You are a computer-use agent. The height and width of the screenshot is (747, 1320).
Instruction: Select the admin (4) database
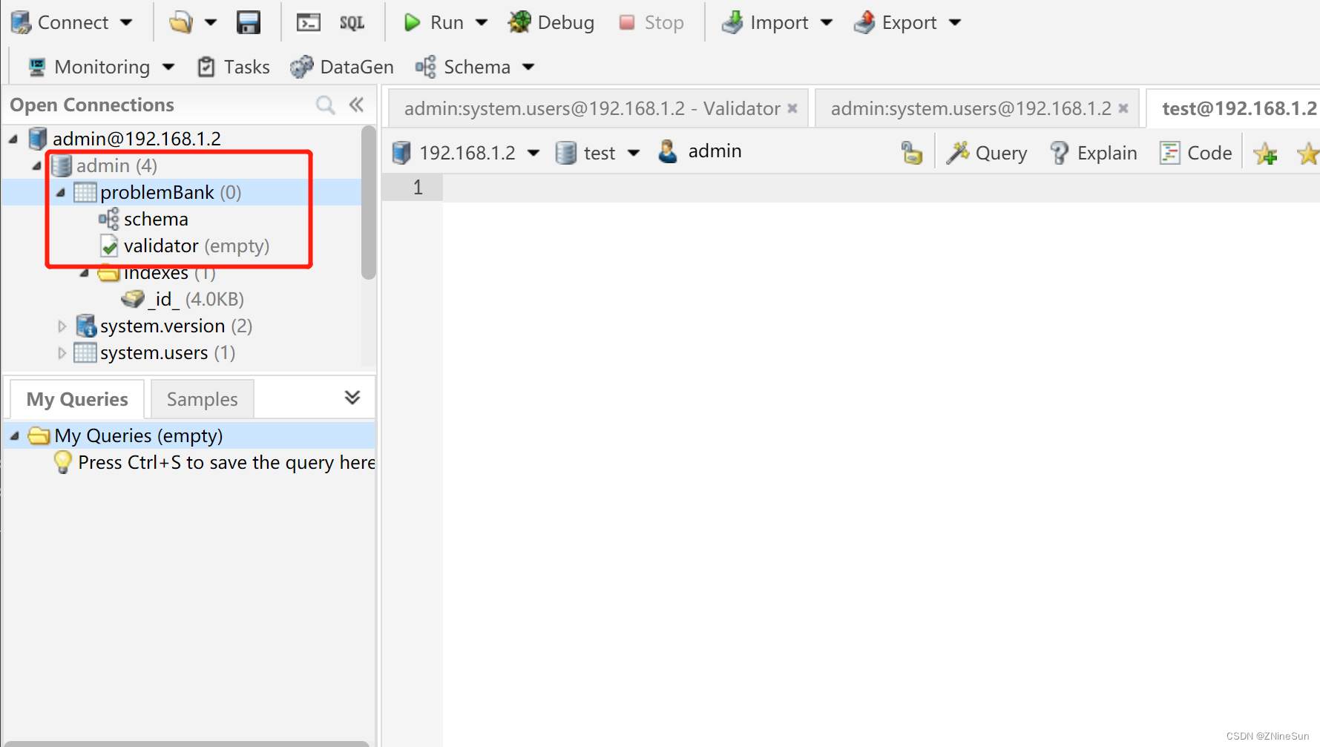pos(116,165)
